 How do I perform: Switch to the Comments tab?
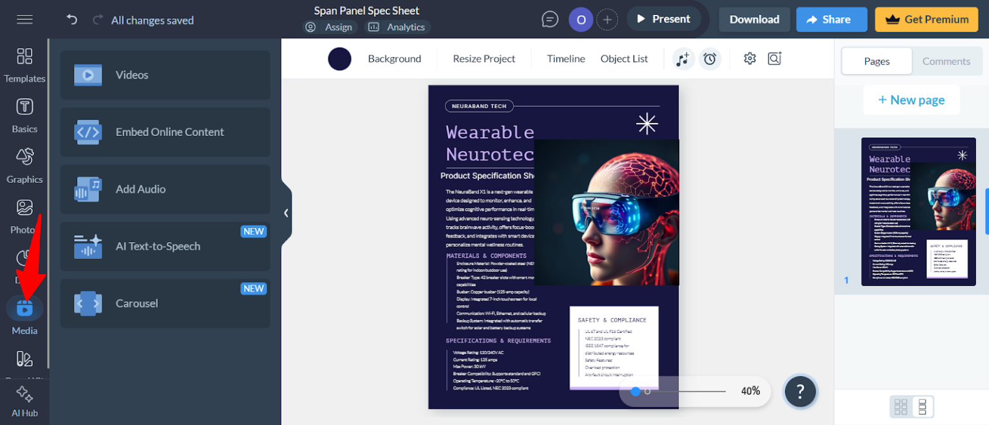947,61
